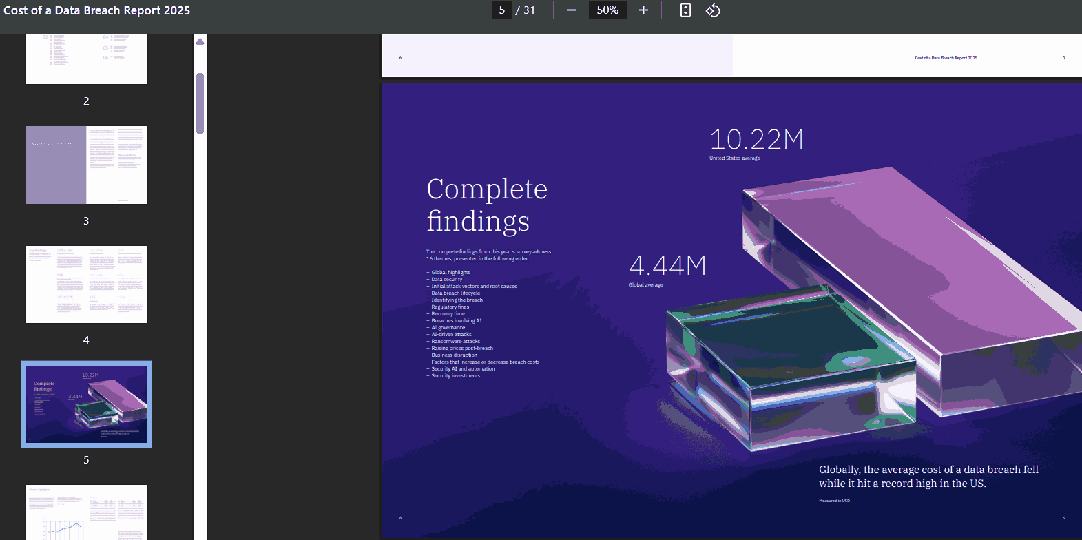Click the 50% zoom level field
The image size is (1082, 540).
click(x=607, y=10)
